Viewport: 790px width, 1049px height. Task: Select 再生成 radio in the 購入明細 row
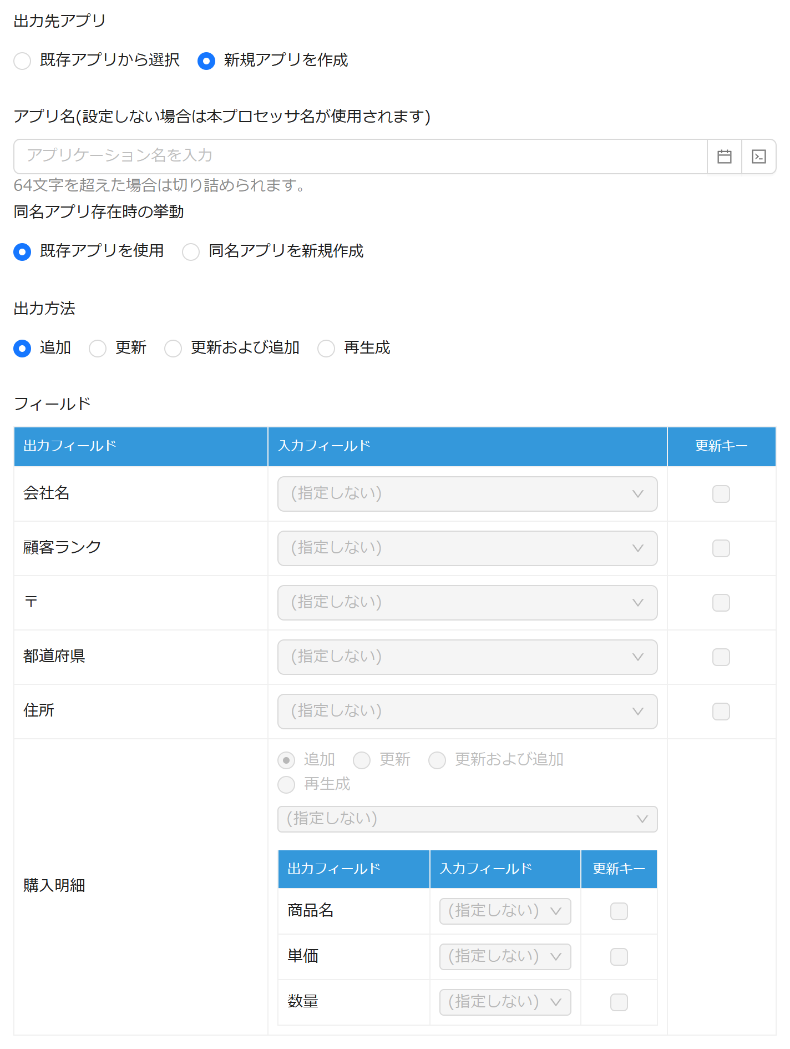286,785
